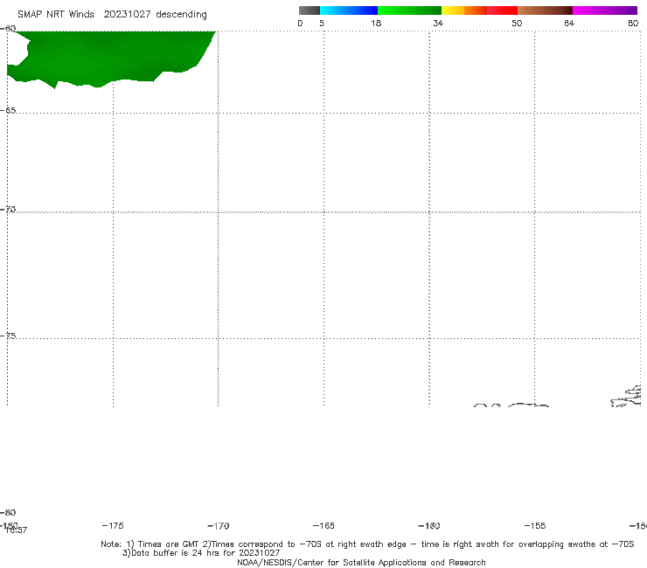The height and width of the screenshot is (568, 647).
Task: Select the cyan-blue 5–18 colorbar segment
Action: (349, 10)
